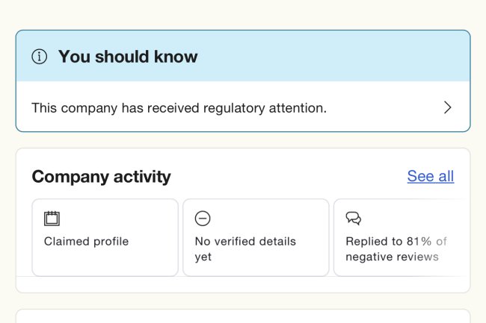Click the minus circle icon

click(x=203, y=219)
